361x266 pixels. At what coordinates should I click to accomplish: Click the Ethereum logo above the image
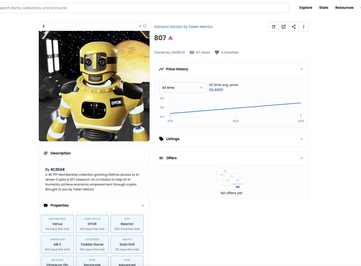tap(44, 26)
